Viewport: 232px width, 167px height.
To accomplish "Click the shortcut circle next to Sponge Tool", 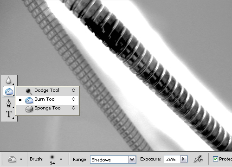I will point(73,108).
